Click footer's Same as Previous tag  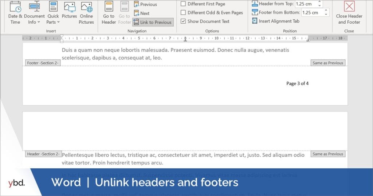(x=328, y=63)
